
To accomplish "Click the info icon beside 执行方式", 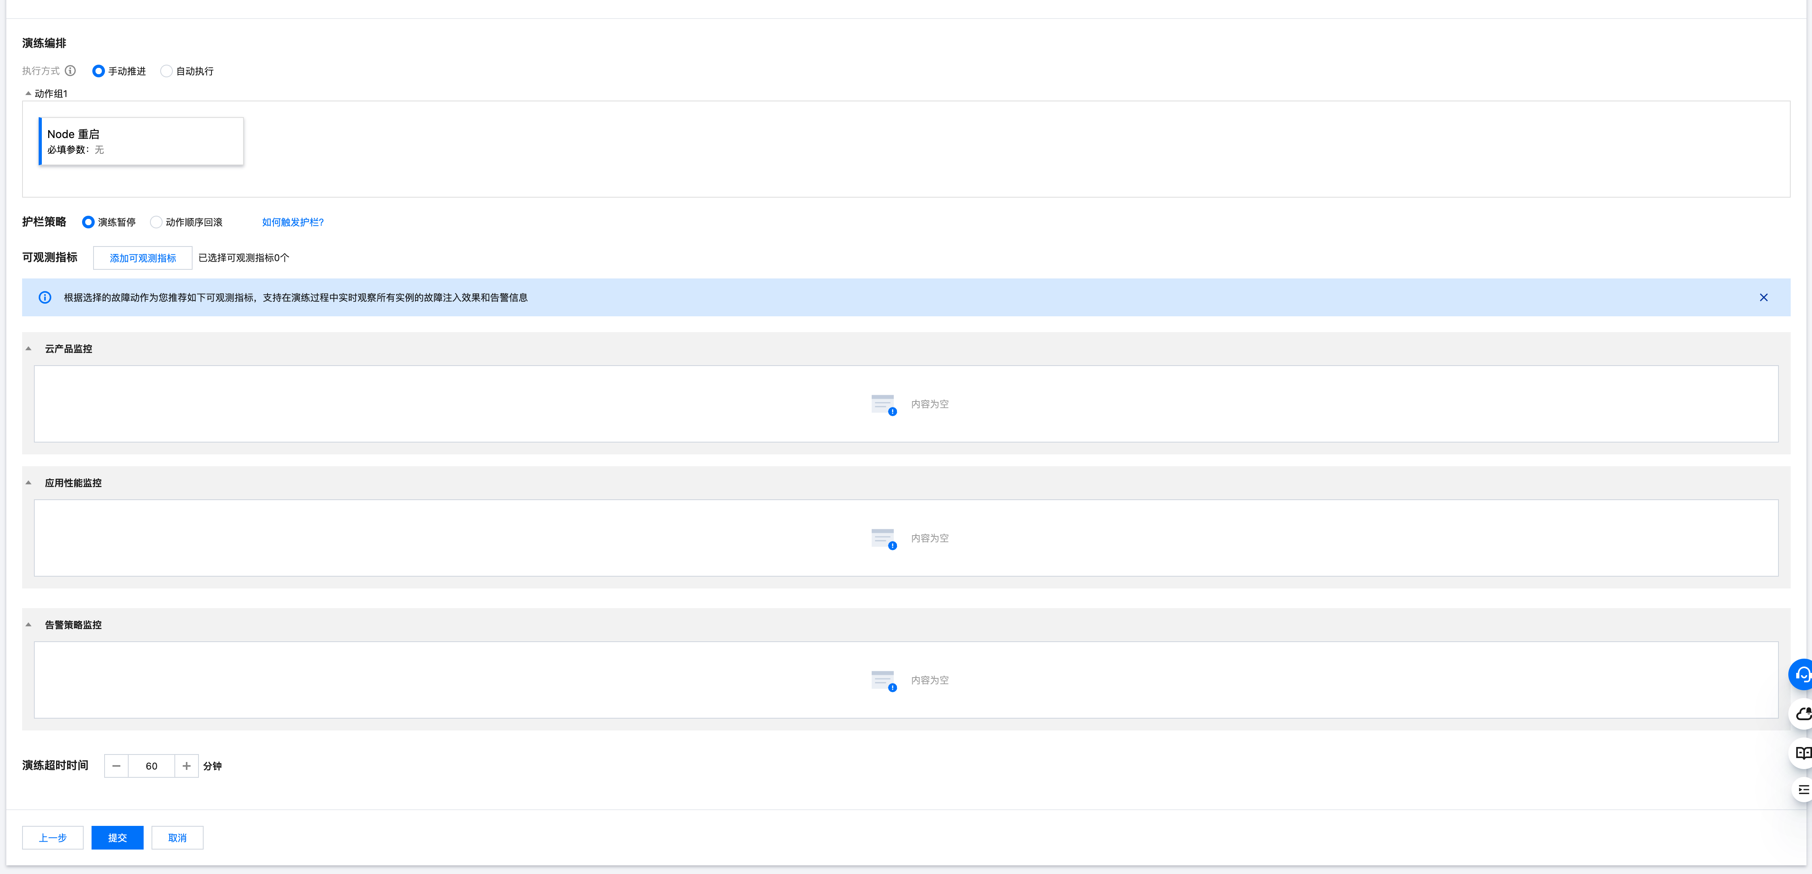I will tap(70, 71).
